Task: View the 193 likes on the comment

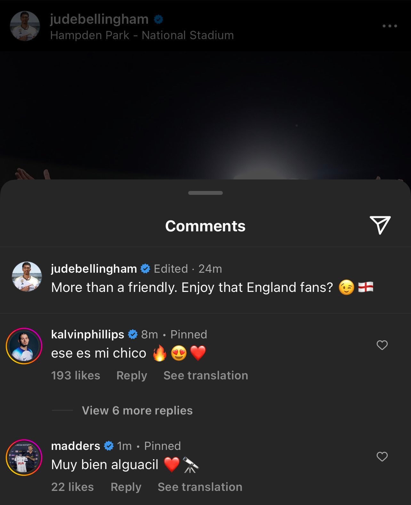Action: 76,375
